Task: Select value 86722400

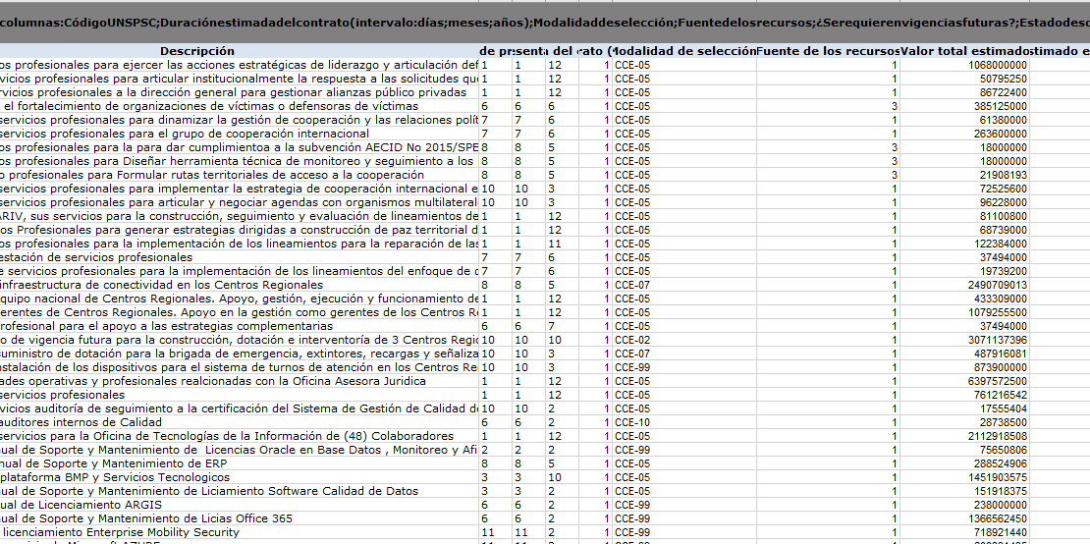Action: [965, 92]
